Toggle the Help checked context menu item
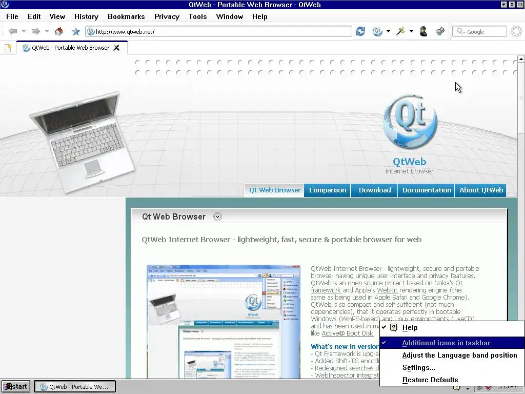Viewport: 525px width, 394px height. (452, 328)
